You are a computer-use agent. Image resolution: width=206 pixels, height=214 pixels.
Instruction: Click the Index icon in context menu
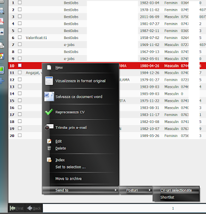pyautogui.click(x=49, y=160)
